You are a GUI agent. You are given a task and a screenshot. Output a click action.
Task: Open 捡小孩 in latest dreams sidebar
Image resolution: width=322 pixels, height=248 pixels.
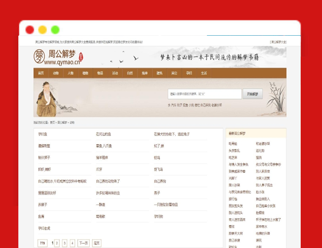click(x=260, y=192)
